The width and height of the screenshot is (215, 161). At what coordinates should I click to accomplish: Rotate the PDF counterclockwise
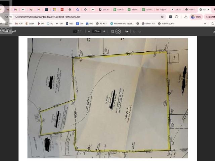point(118,31)
